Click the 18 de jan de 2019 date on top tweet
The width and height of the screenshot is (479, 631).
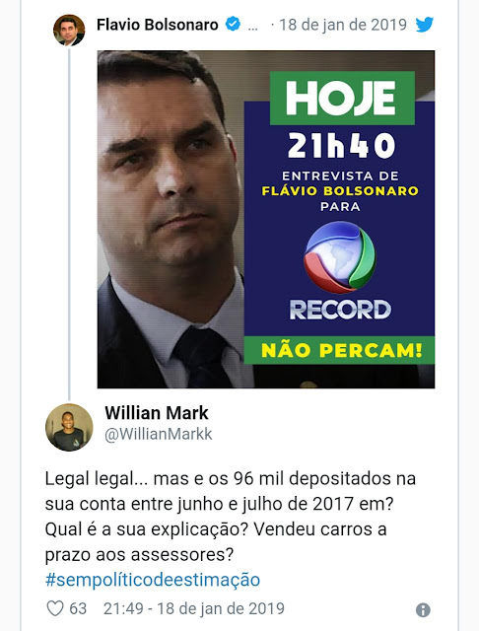click(x=343, y=25)
